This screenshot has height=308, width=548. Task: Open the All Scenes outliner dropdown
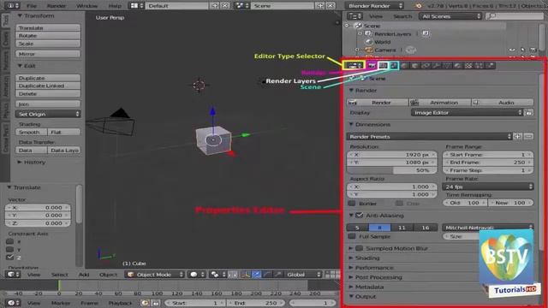(x=450, y=16)
